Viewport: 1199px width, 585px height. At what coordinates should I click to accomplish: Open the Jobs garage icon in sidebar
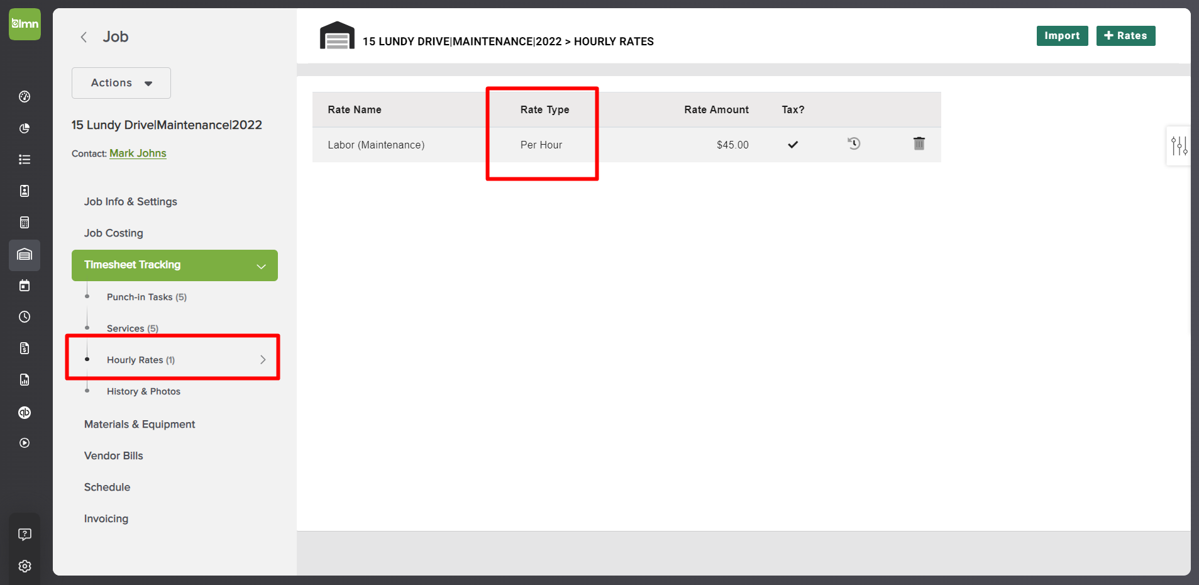tap(24, 255)
